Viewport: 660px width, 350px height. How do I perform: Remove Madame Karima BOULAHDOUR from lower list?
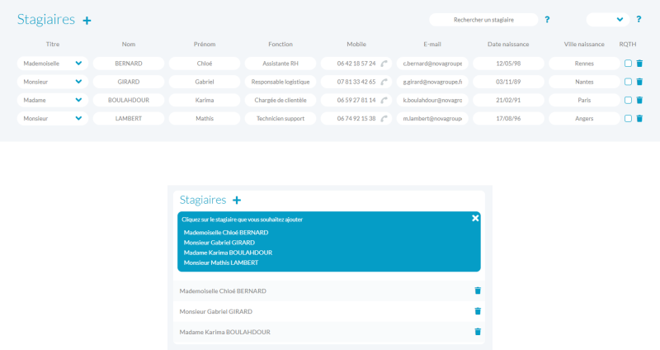pos(478,332)
